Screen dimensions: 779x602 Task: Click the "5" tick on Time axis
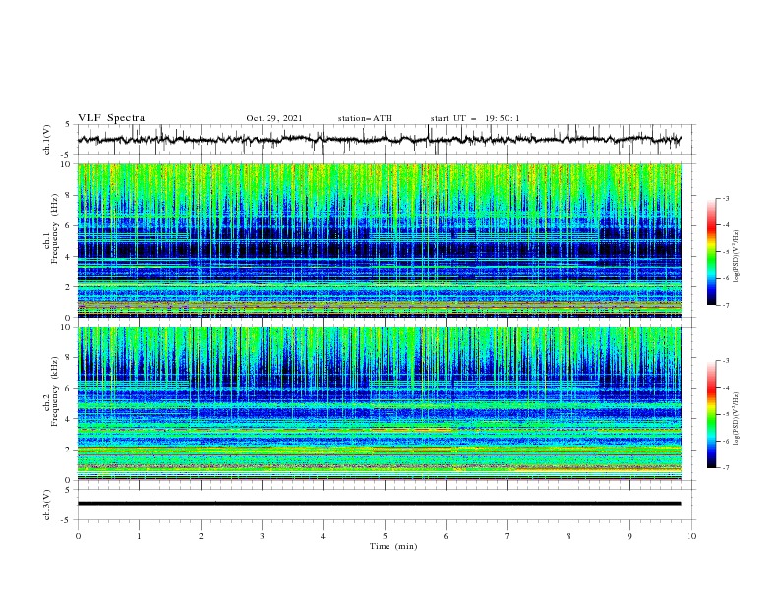click(x=385, y=536)
